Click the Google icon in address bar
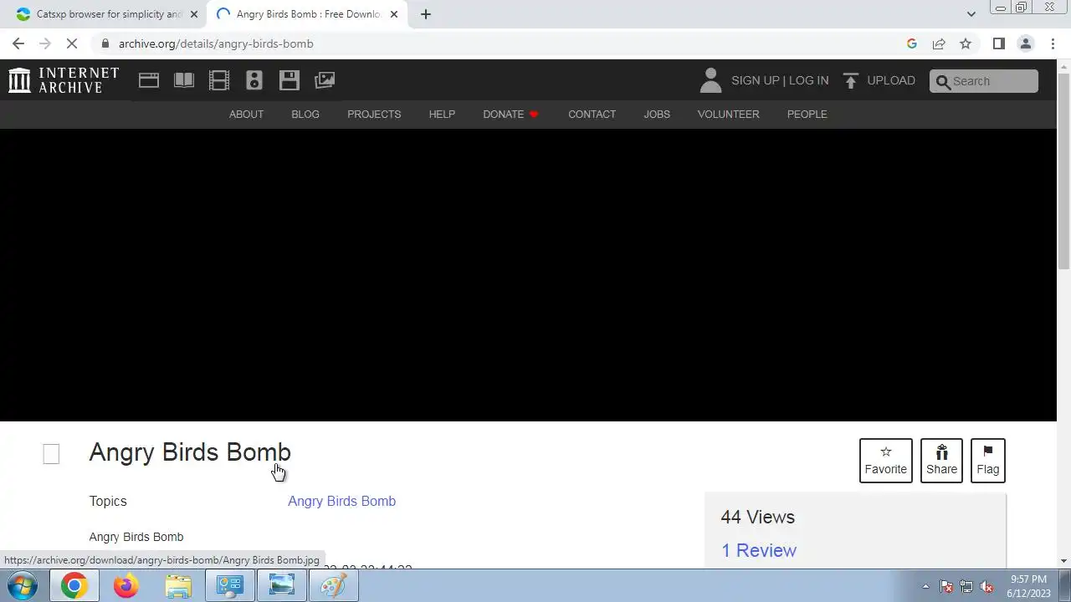This screenshot has width=1071, height=602. (912, 43)
